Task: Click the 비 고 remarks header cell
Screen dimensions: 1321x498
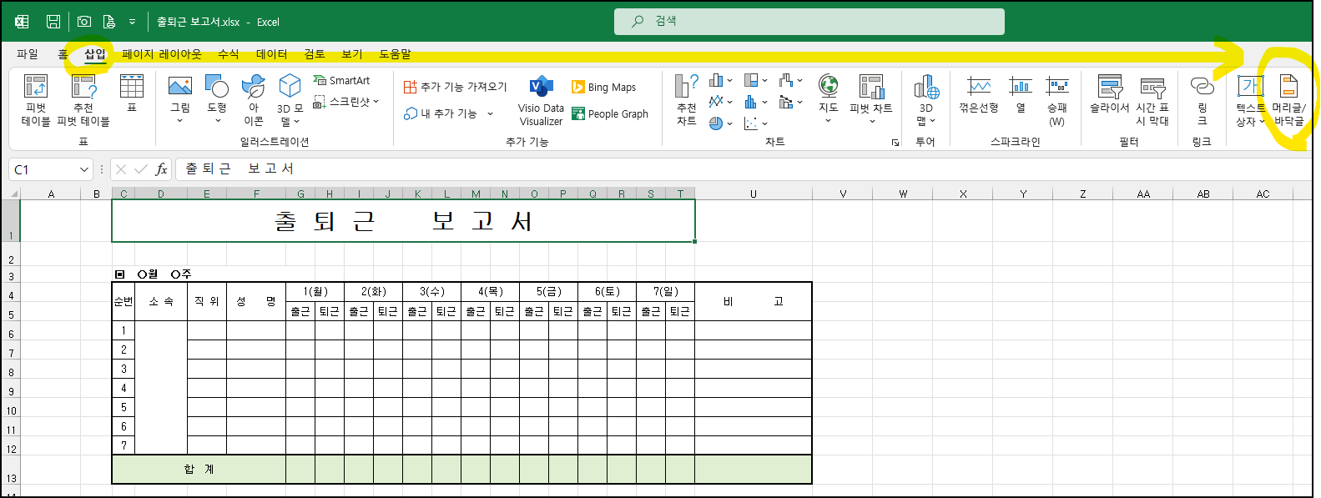Action: [753, 301]
